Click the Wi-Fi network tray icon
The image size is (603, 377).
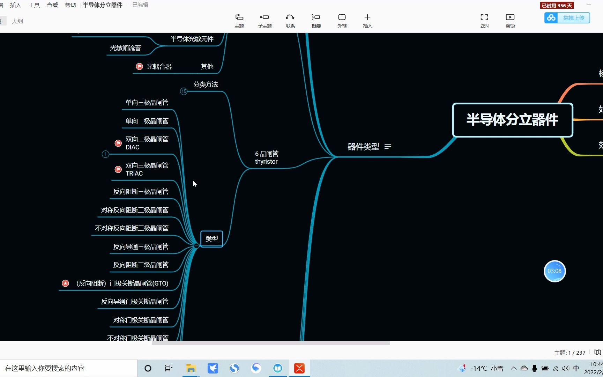pos(556,368)
